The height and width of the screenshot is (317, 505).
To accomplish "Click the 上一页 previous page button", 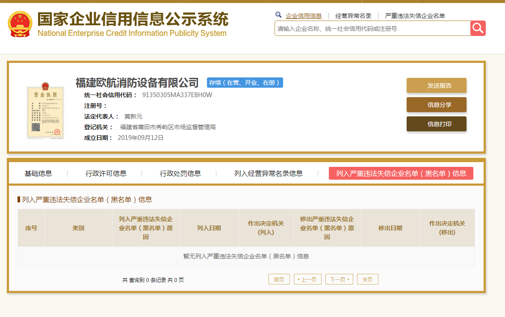I will (x=307, y=279).
